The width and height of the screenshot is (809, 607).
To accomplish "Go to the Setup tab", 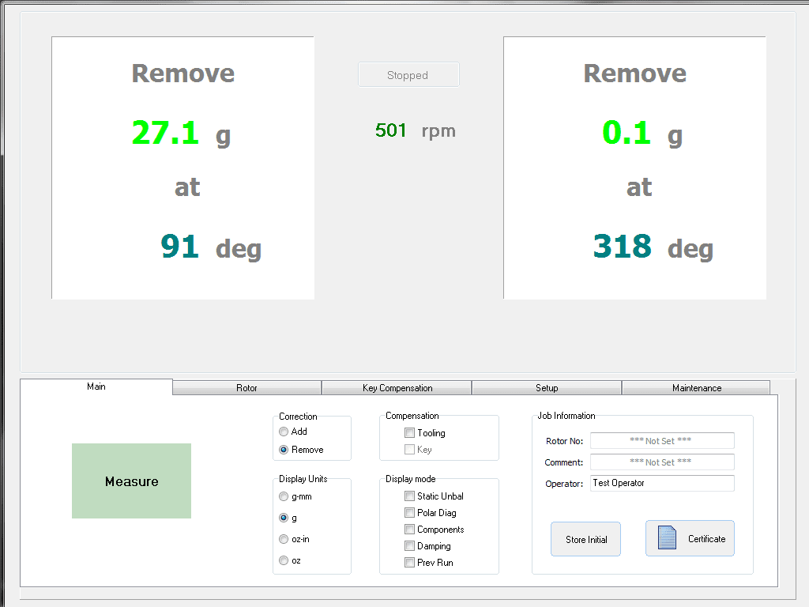I will point(547,388).
